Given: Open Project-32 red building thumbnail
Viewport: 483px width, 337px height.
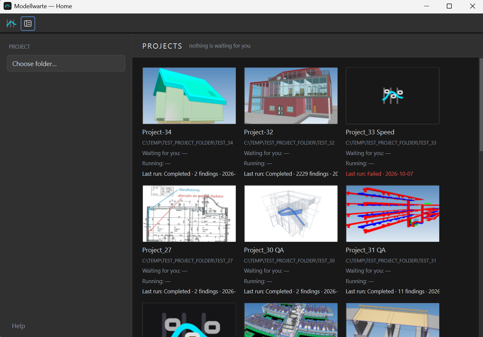Looking at the screenshot, I should pos(291,96).
